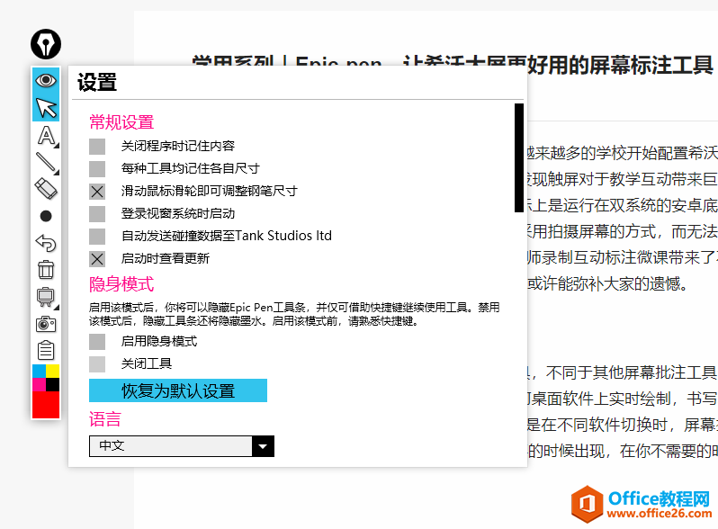Take a screenshot with the camera icon
718x529 pixels.
tap(46, 324)
